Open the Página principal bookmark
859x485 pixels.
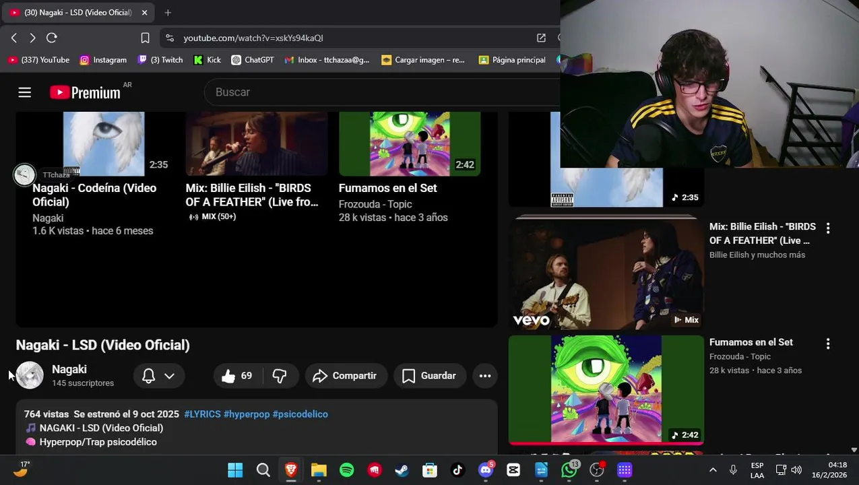(512, 60)
